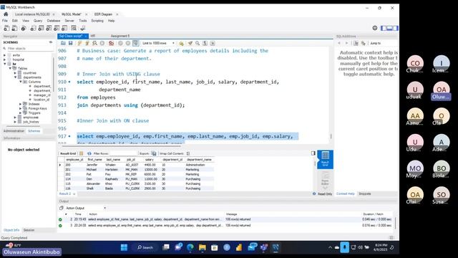The width and height of the screenshot is (458, 258).
Task: Toggle the autocommit mode button
Action: point(135,43)
